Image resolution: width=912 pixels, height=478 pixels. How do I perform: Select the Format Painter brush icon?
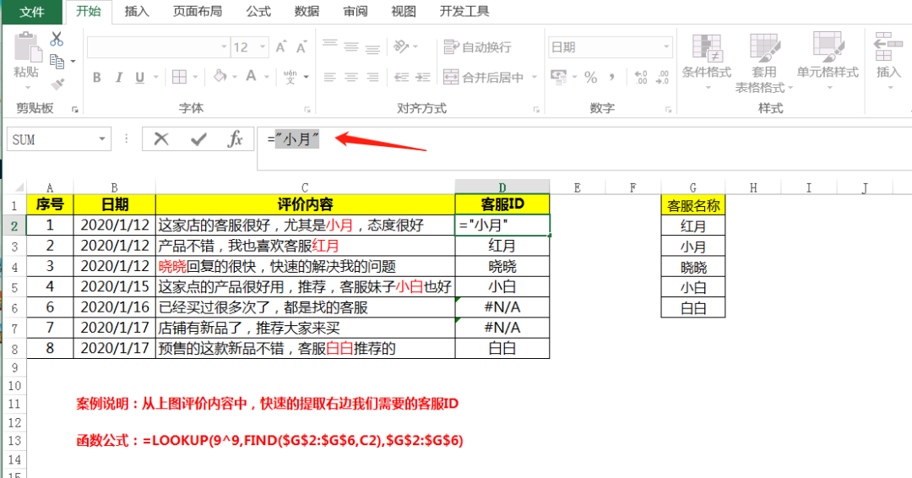click(x=57, y=85)
